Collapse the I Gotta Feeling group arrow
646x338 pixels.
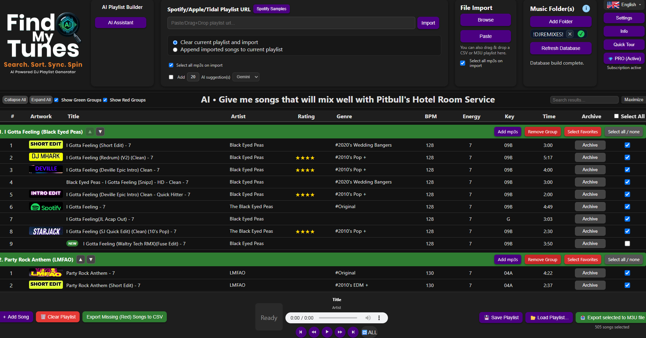point(90,132)
